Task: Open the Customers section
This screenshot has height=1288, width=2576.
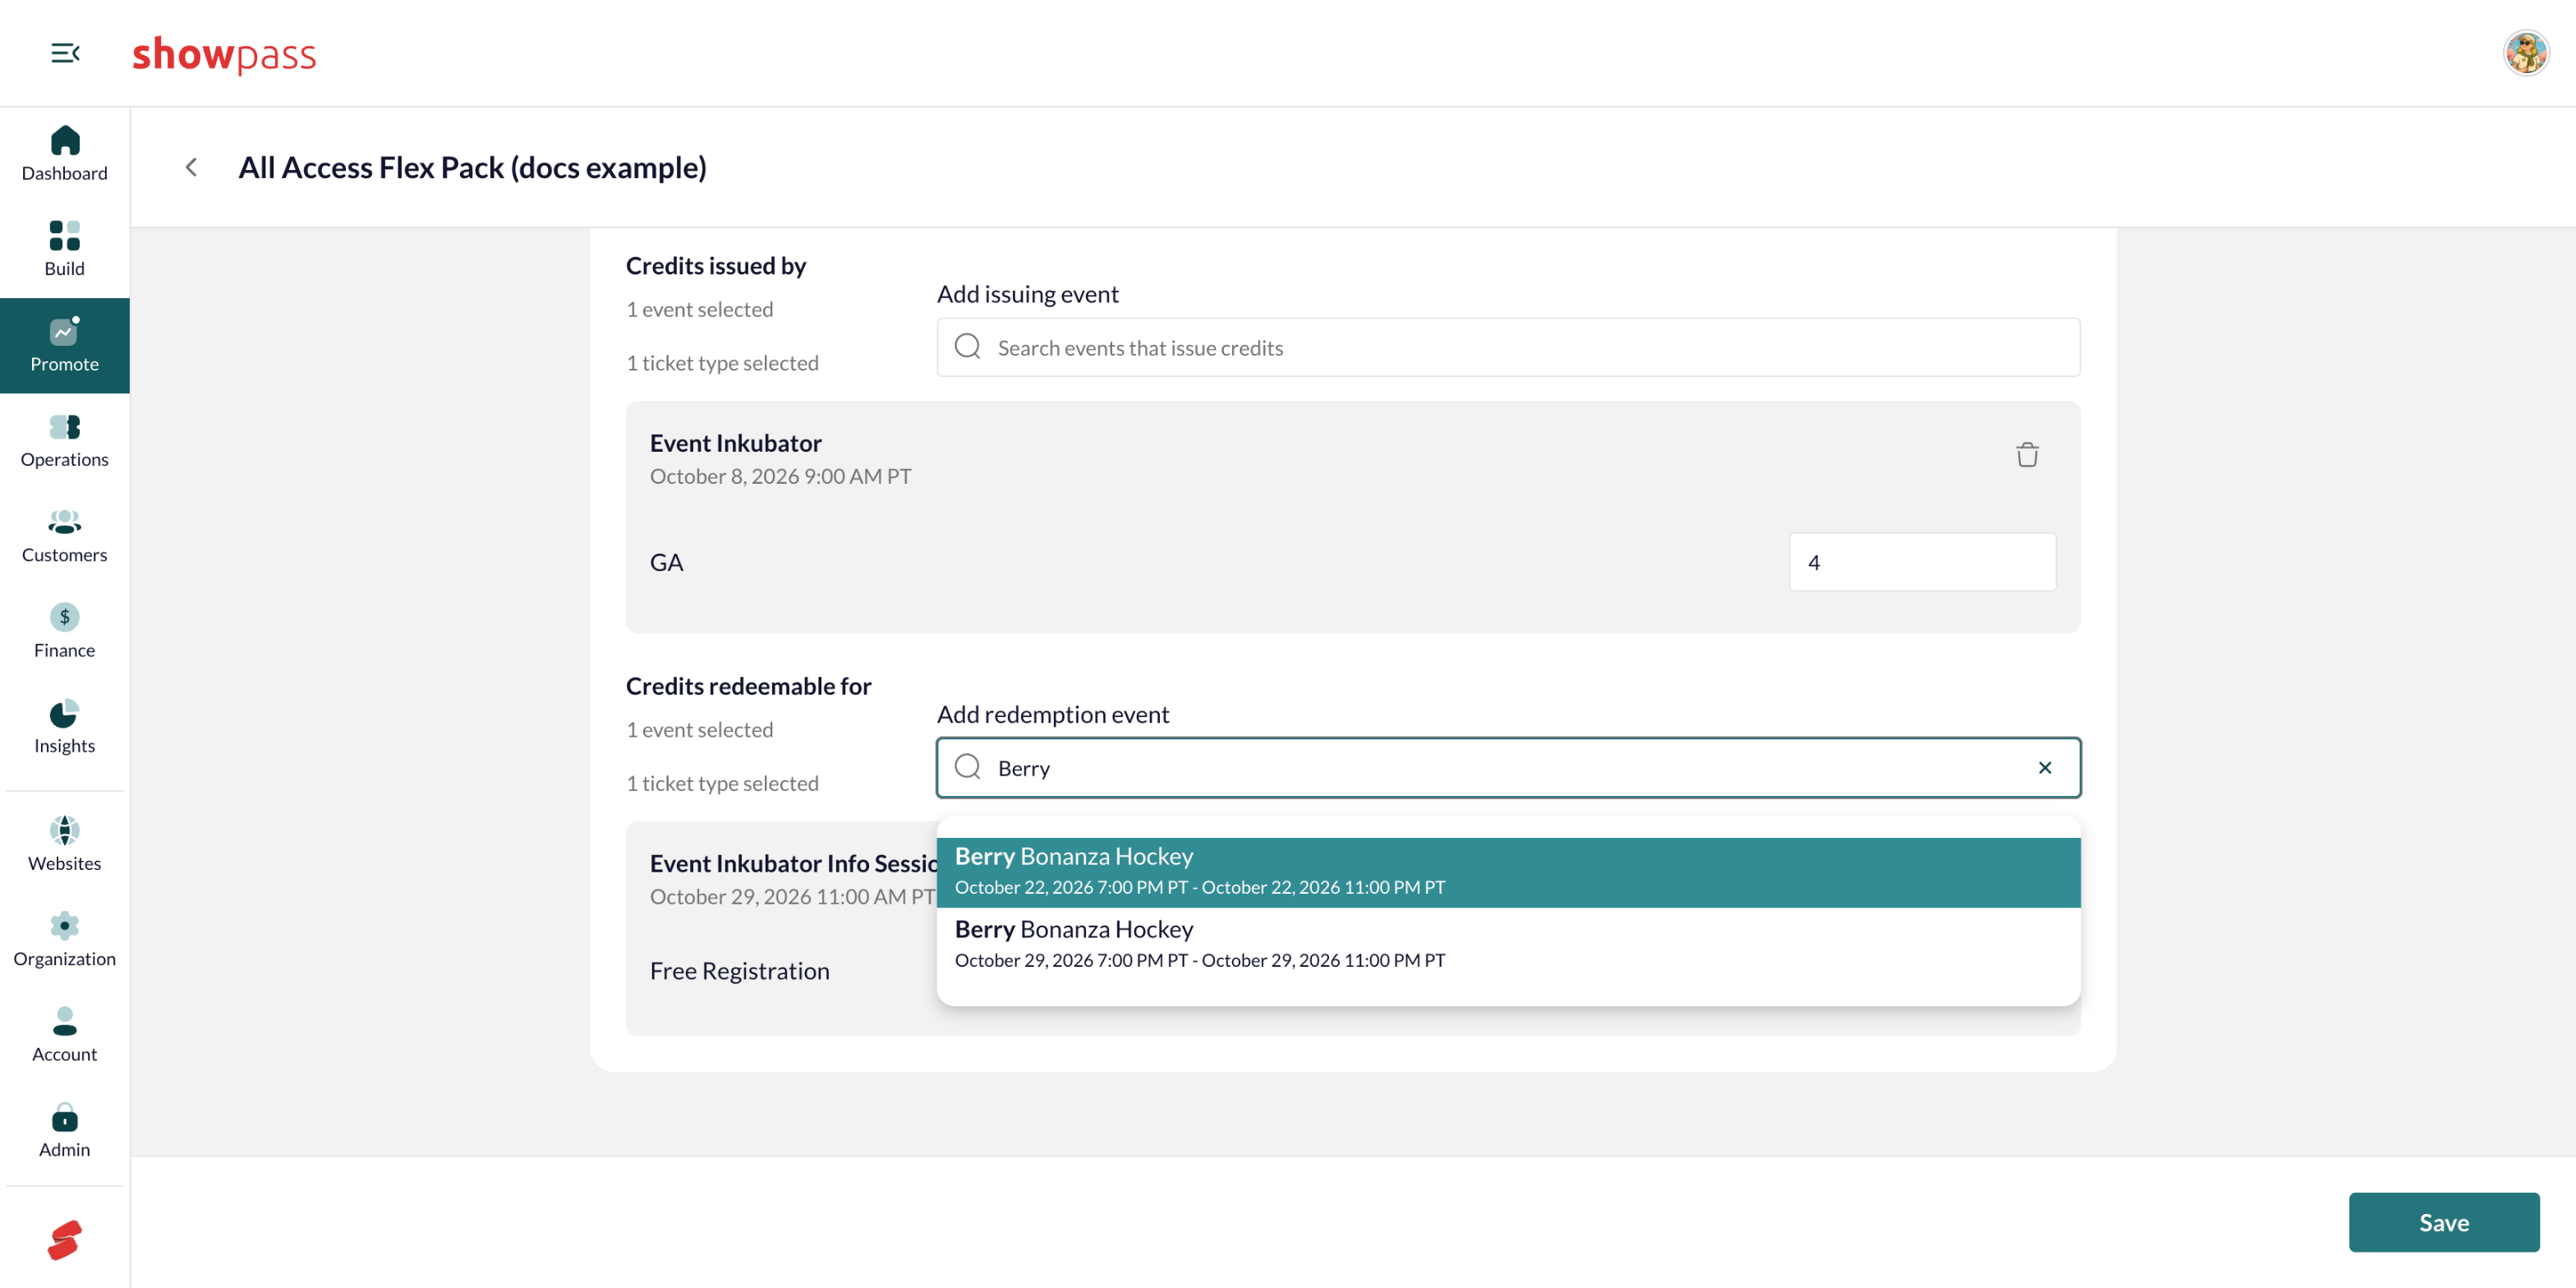Action: pyautogui.click(x=65, y=536)
